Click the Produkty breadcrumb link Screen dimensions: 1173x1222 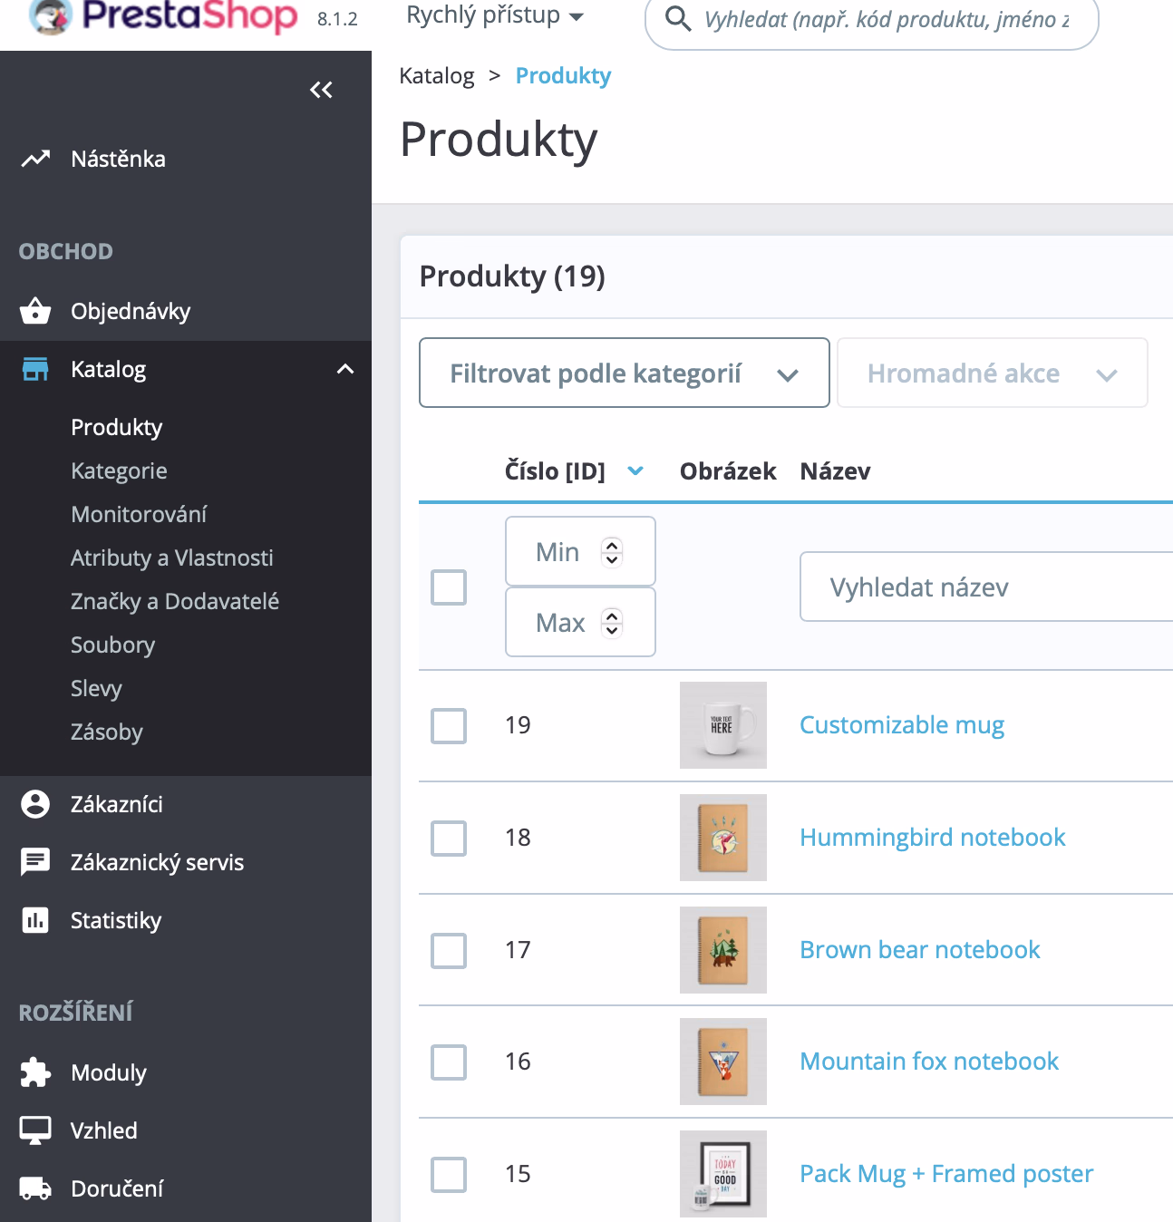pyautogui.click(x=563, y=76)
